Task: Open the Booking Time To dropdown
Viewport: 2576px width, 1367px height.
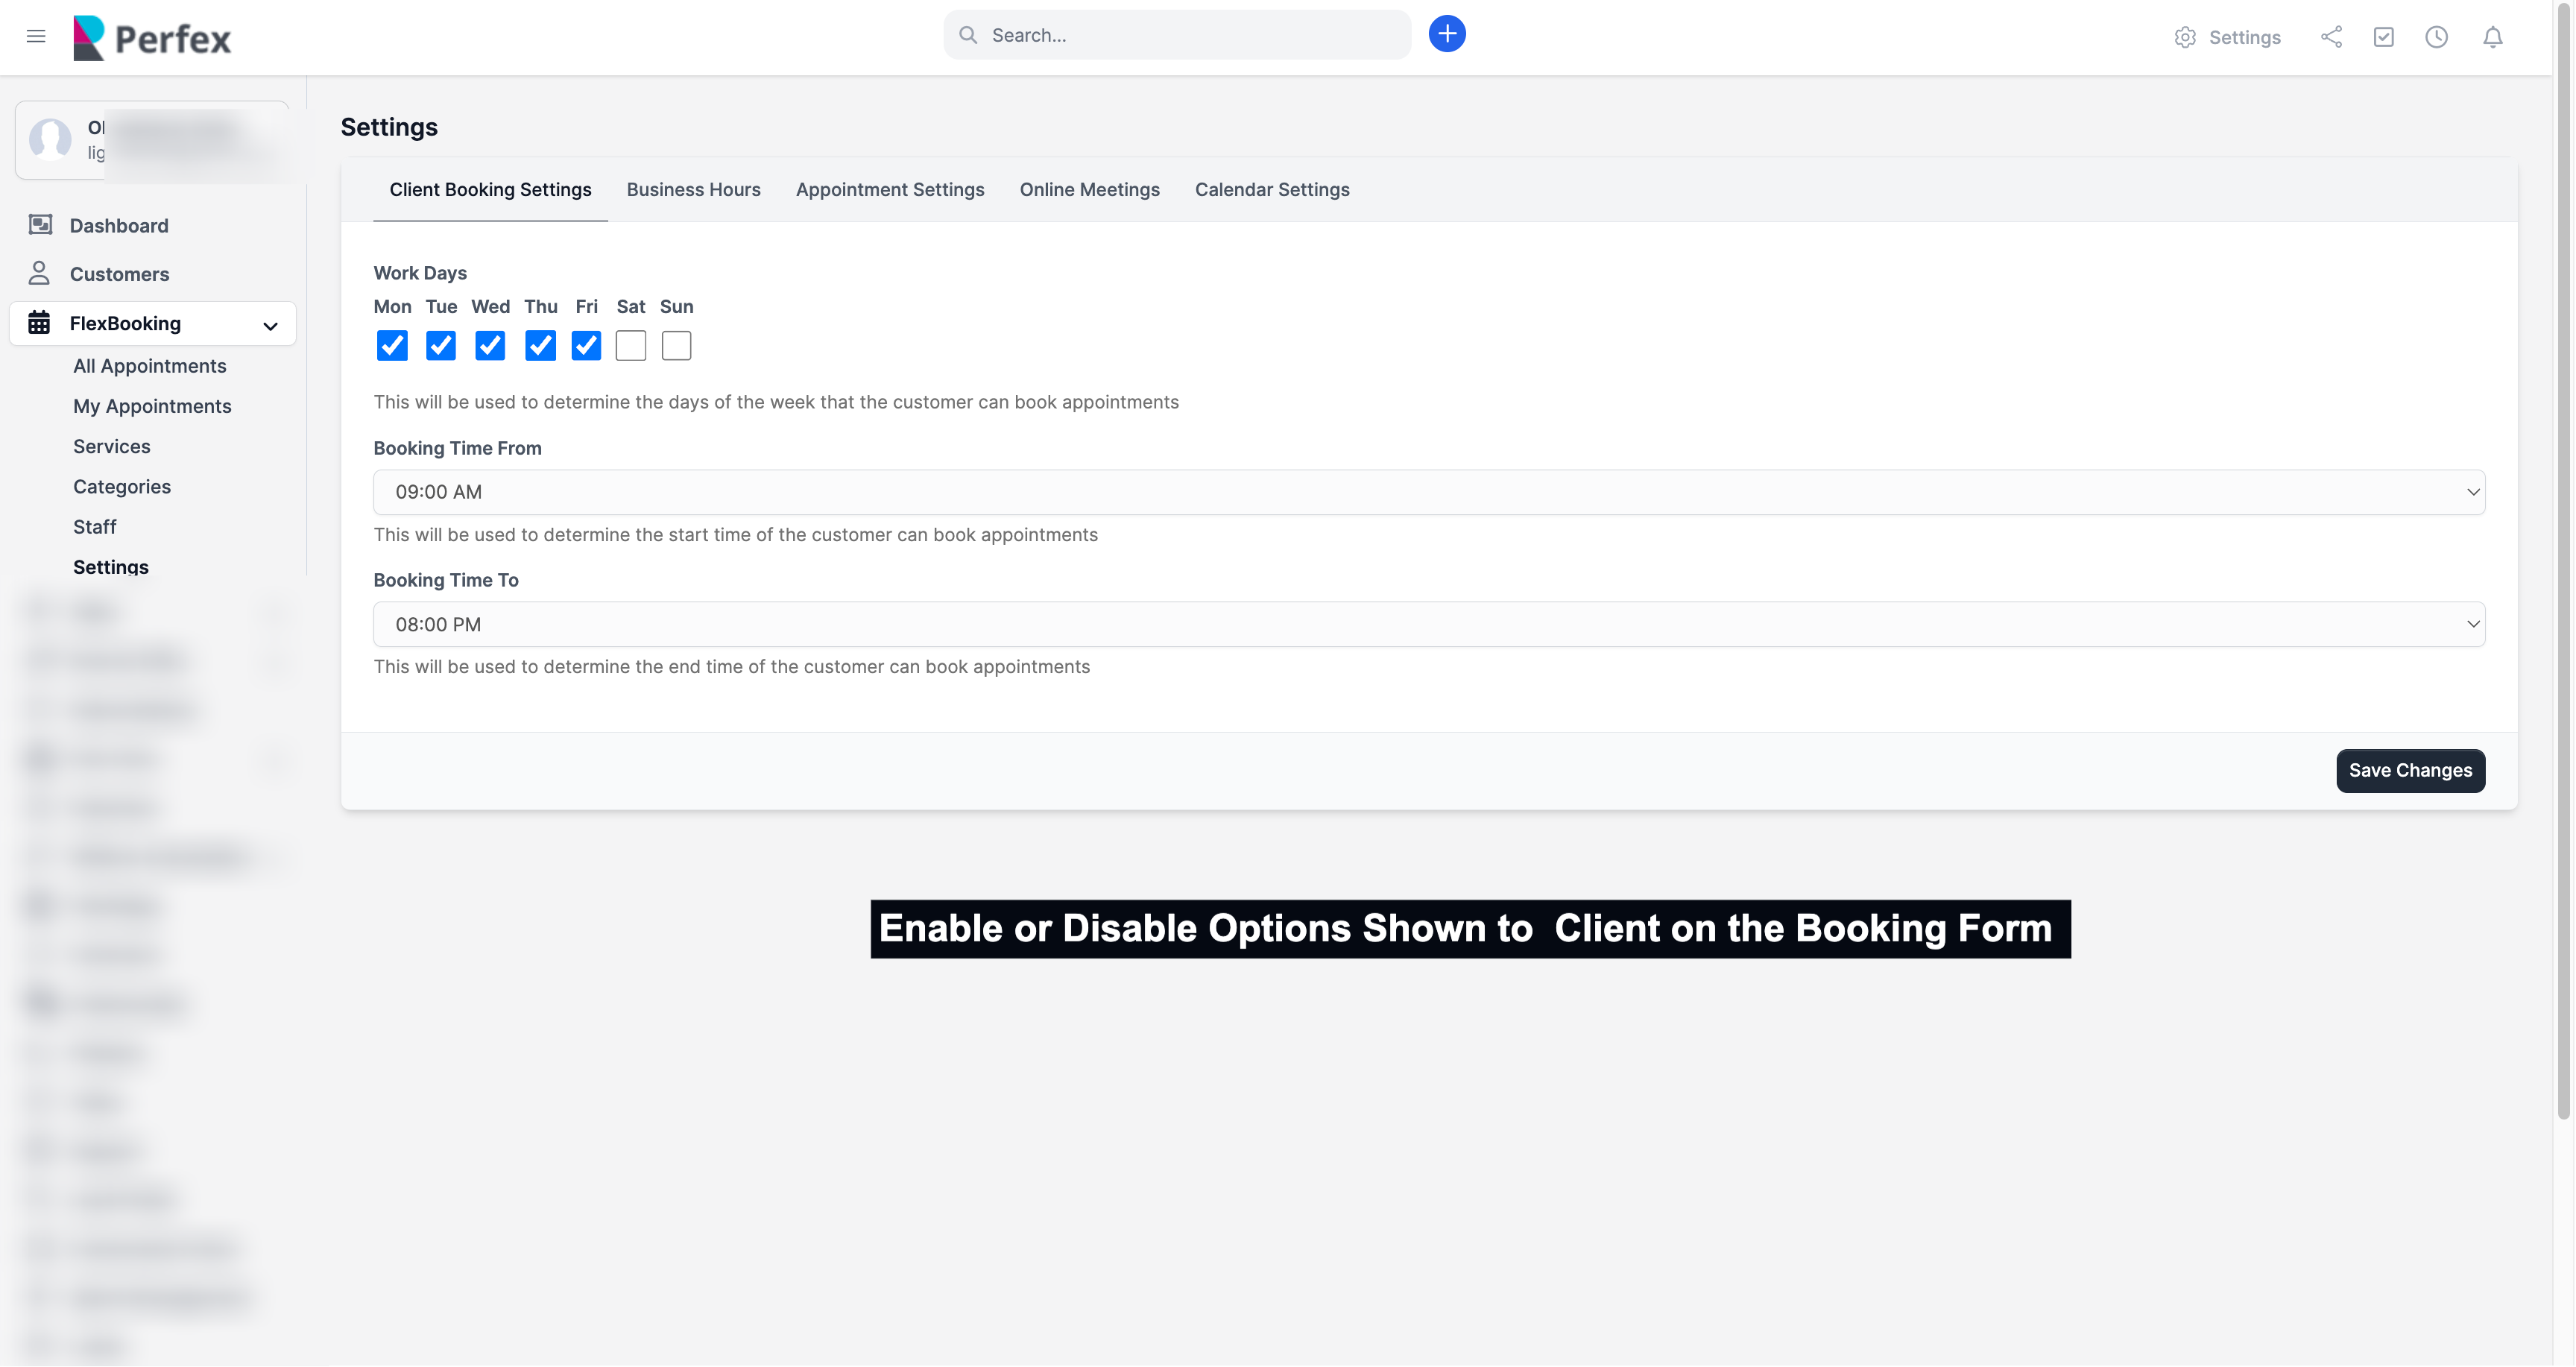Action: click(x=1428, y=624)
